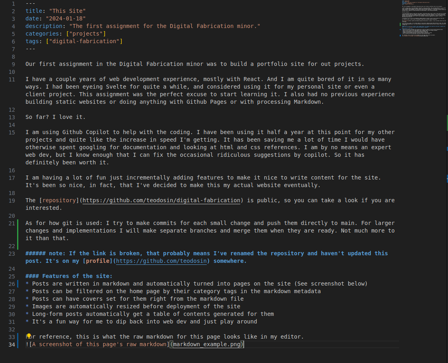Image resolution: width=448 pixels, height=363 pixels.
Task: Click "Github Copilot" in line 15 paragraph
Action: click(86, 132)
